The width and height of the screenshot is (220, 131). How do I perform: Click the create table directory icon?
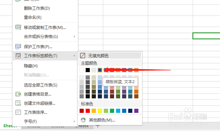coord(18,94)
